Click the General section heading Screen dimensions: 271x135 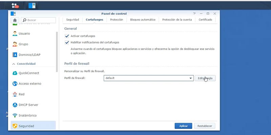point(70,29)
